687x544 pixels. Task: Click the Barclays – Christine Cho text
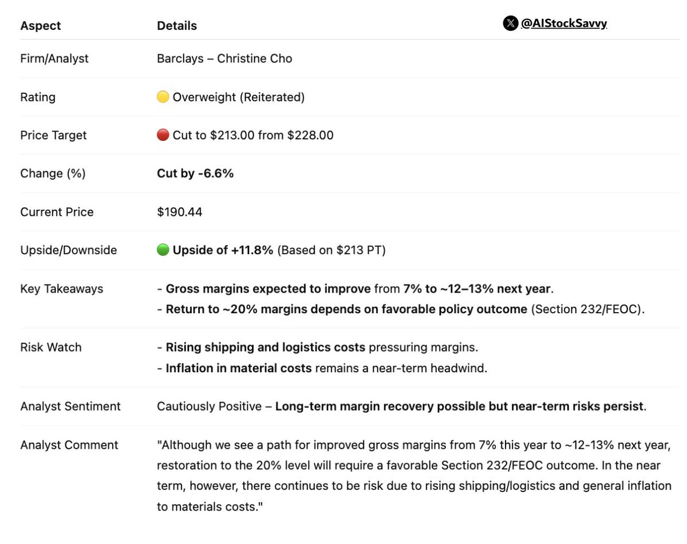click(x=224, y=58)
